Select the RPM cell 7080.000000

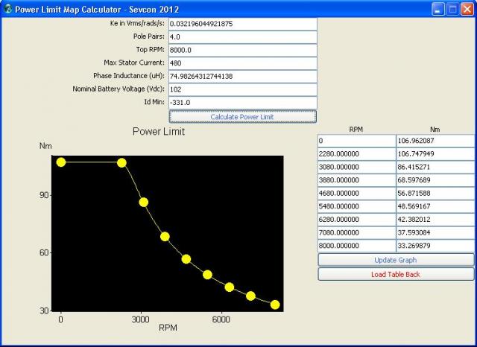coord(356,233)
